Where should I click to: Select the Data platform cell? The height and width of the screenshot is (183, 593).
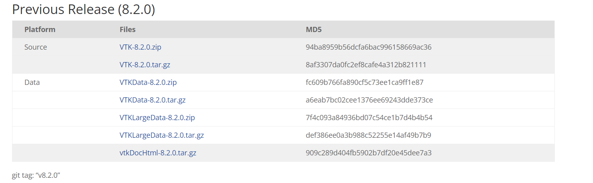click(32, 82)
